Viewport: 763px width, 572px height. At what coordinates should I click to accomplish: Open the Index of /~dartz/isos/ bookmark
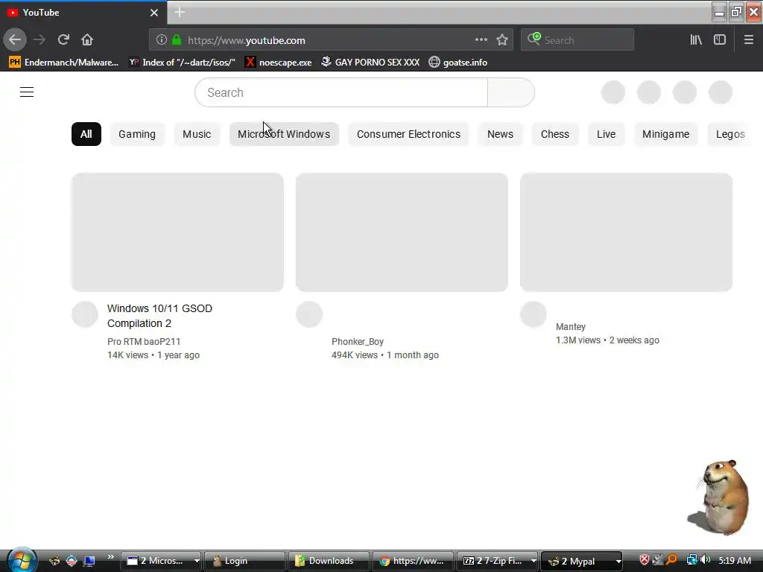182,63
